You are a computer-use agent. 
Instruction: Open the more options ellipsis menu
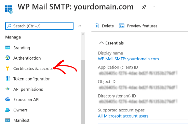click(155, 7)
